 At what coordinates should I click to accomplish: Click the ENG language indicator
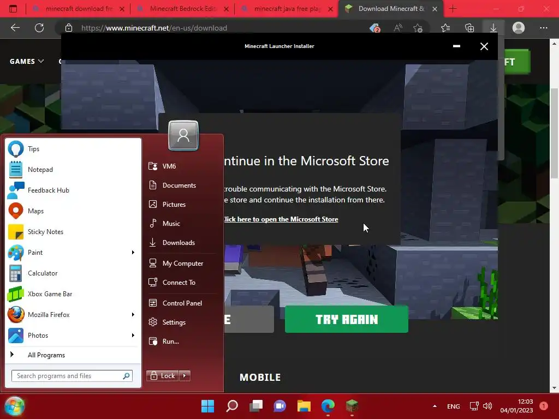point(454,406)
